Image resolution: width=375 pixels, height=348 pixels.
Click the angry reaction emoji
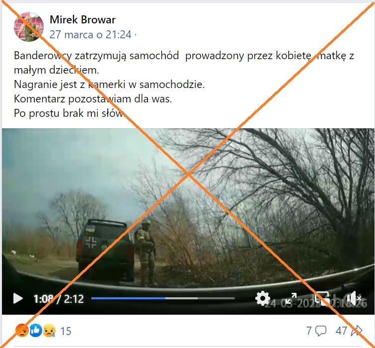[x=22, y=331]
